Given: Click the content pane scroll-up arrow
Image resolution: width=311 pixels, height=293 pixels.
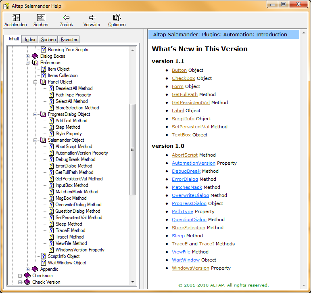Looking at the screenshot, I should click(x=304, y=33).
